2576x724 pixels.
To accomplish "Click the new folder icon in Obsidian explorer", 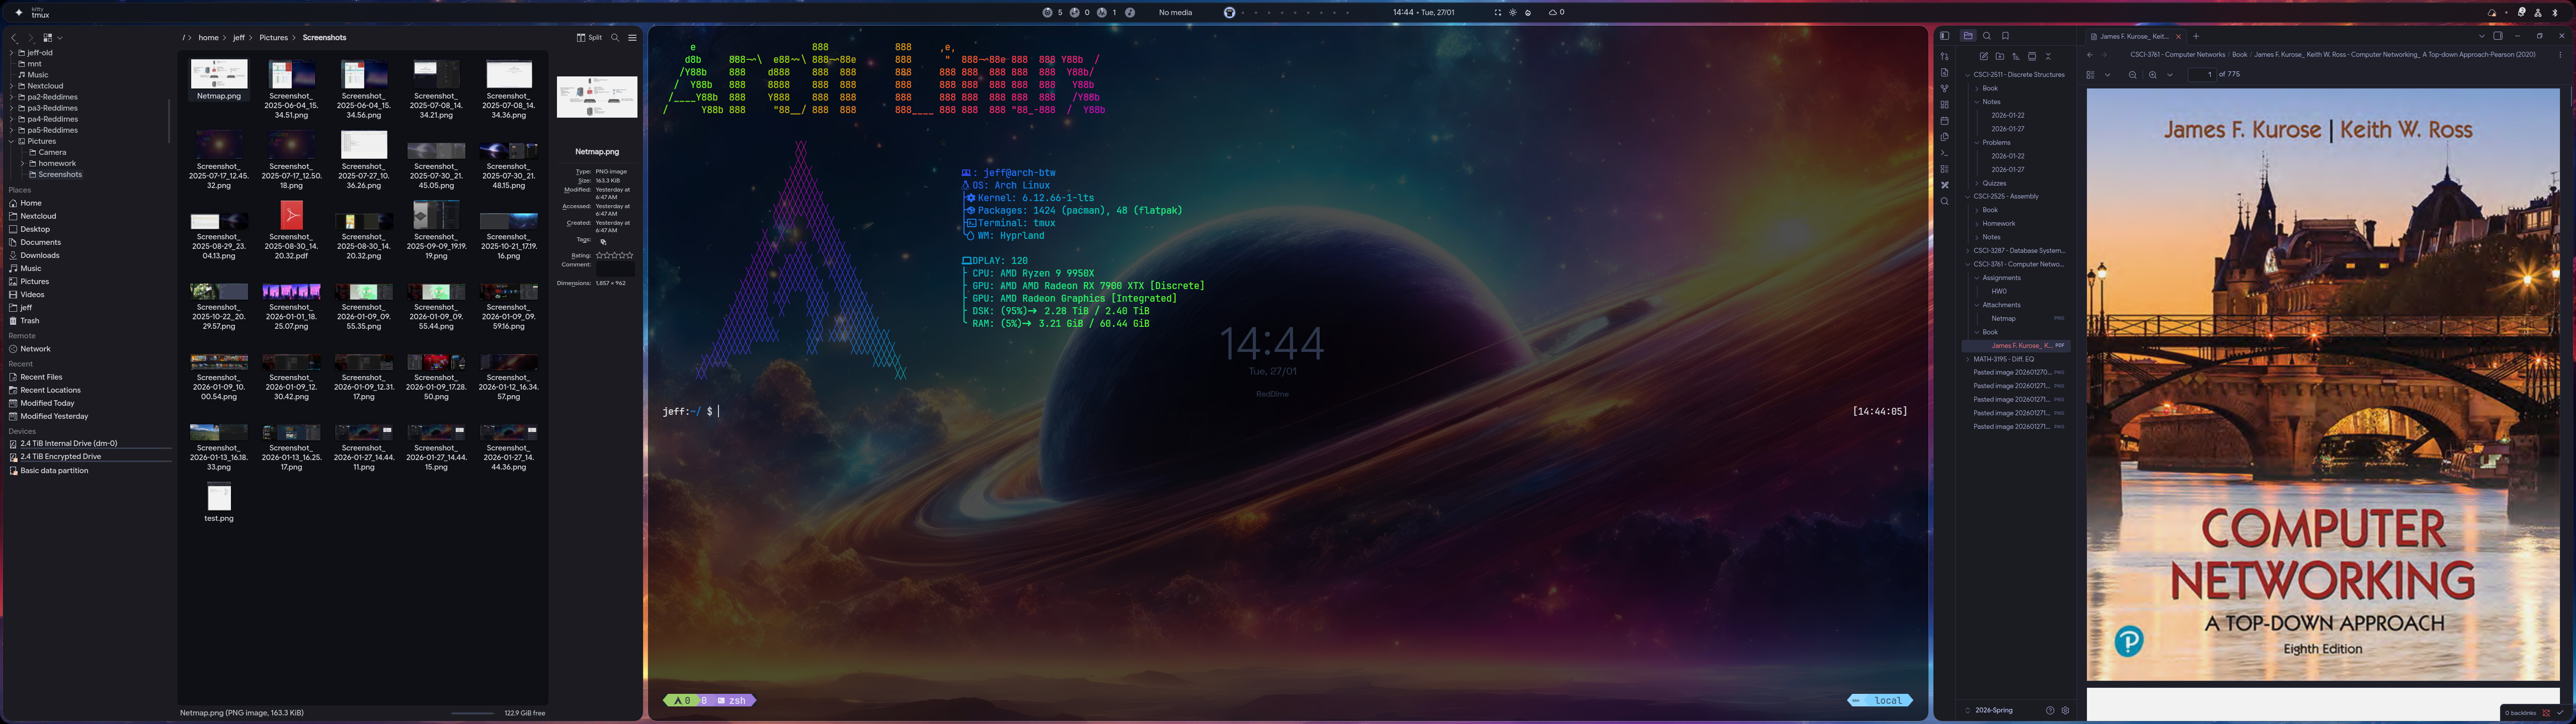I will point(2000,56).
